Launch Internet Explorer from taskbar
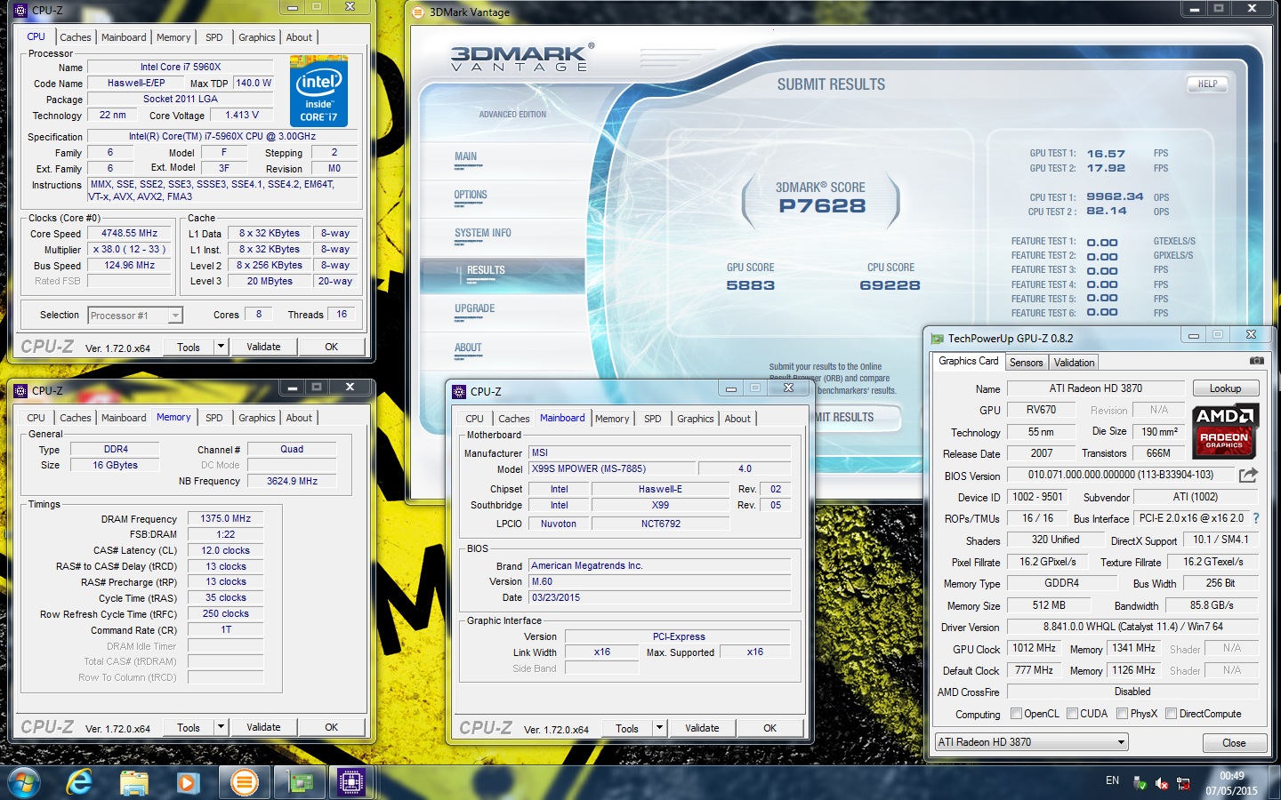The width and height of the screenshot is (1281, 800). [80, 782]
